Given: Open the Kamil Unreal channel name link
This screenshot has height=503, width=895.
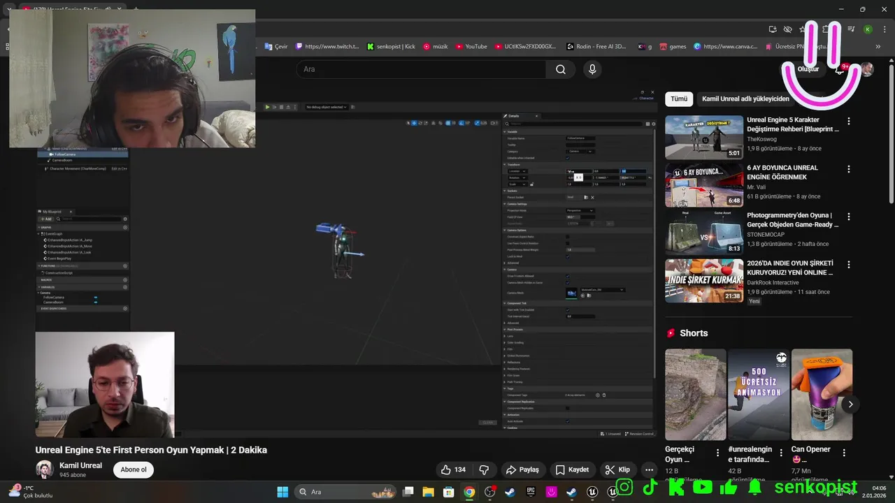Looking at the screenshot, I should click(80, 465).
